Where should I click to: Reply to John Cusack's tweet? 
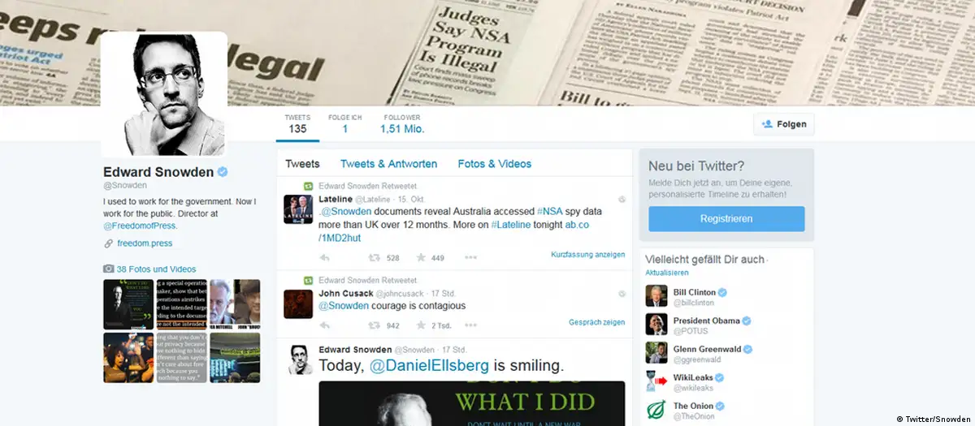[x=324, y=325]
